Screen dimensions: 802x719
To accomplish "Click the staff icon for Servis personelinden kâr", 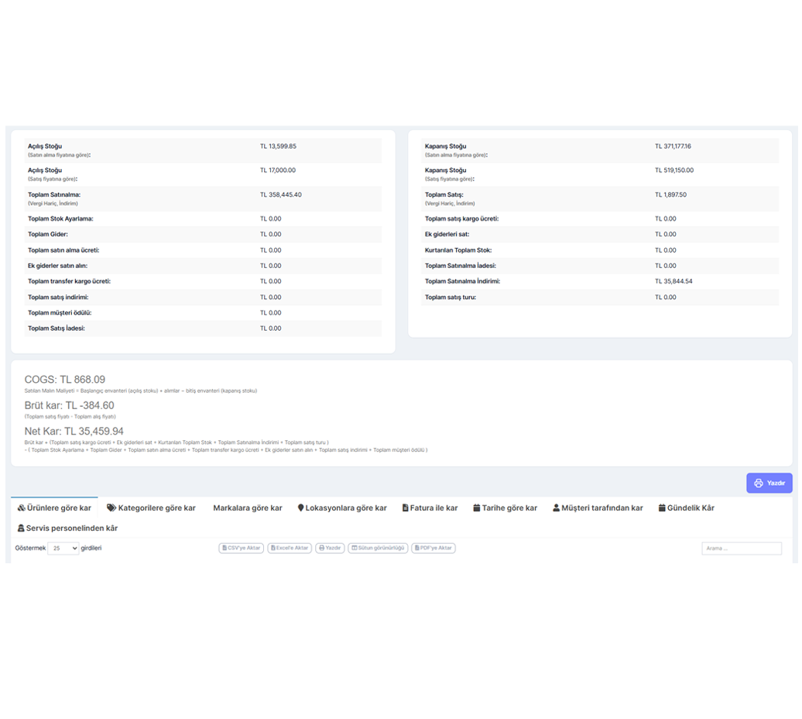I will [x=21, y=528].
